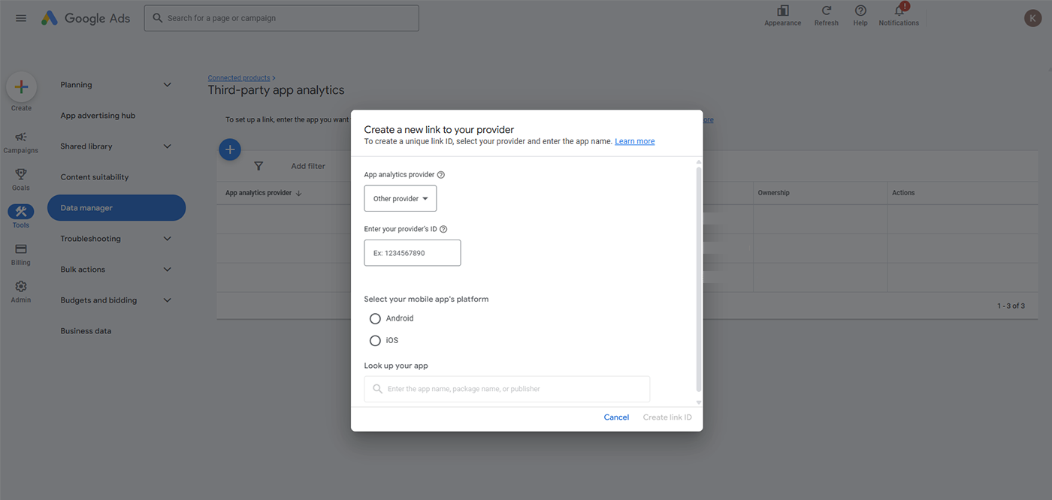Screen dimensions: 1052x500
Task: Open Content suitability page
Action: point(95,177)
